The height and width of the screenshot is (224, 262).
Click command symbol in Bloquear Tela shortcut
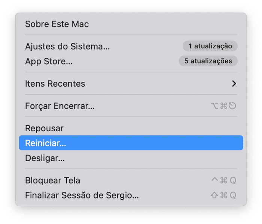pos(223,180)
